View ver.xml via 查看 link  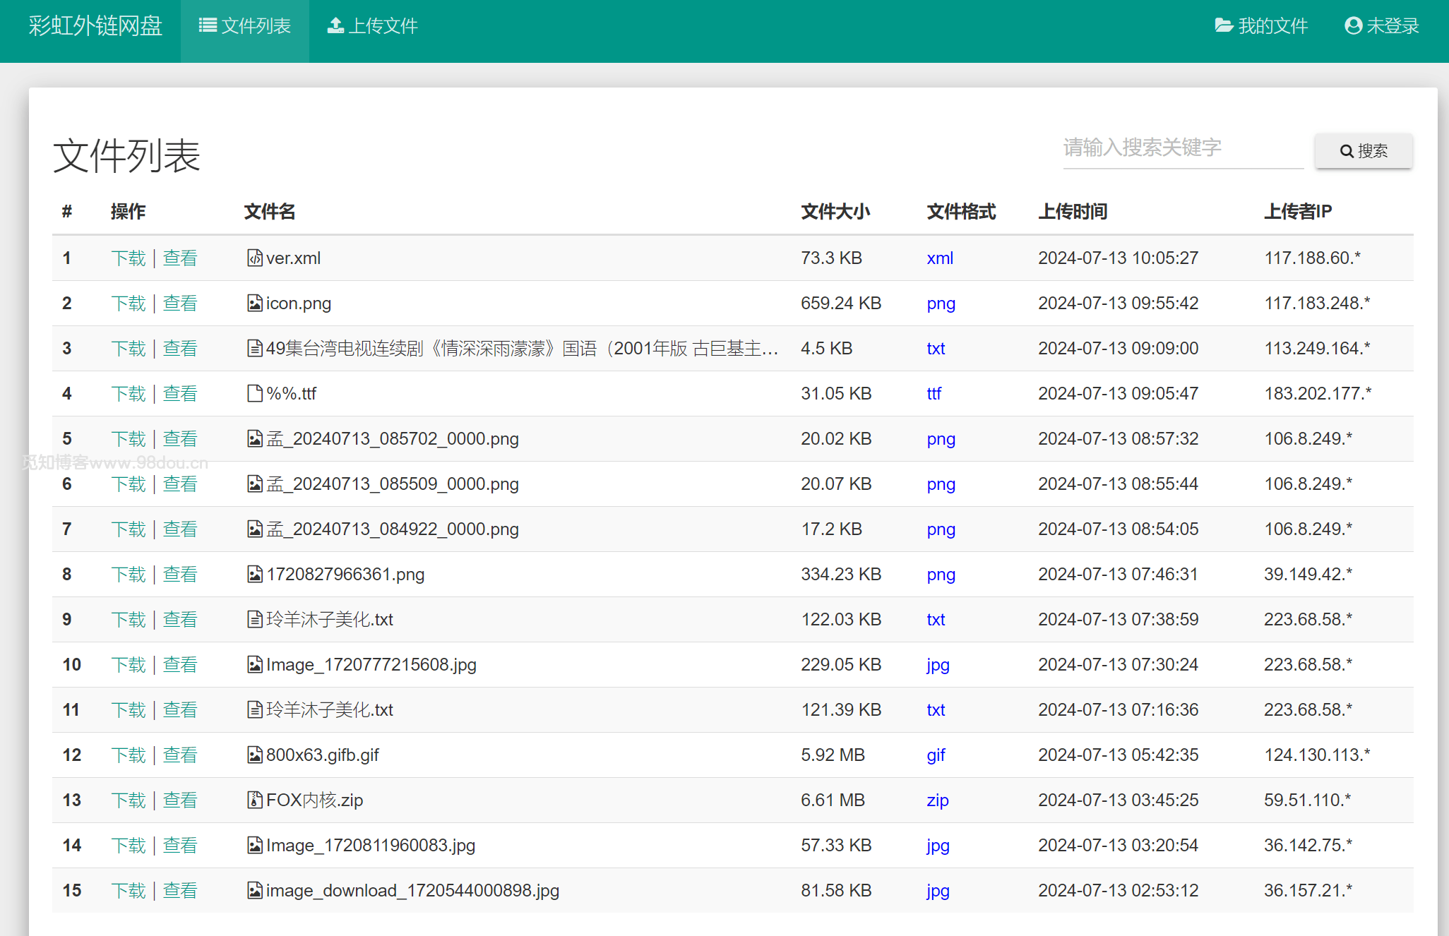(x=180, y=258)
